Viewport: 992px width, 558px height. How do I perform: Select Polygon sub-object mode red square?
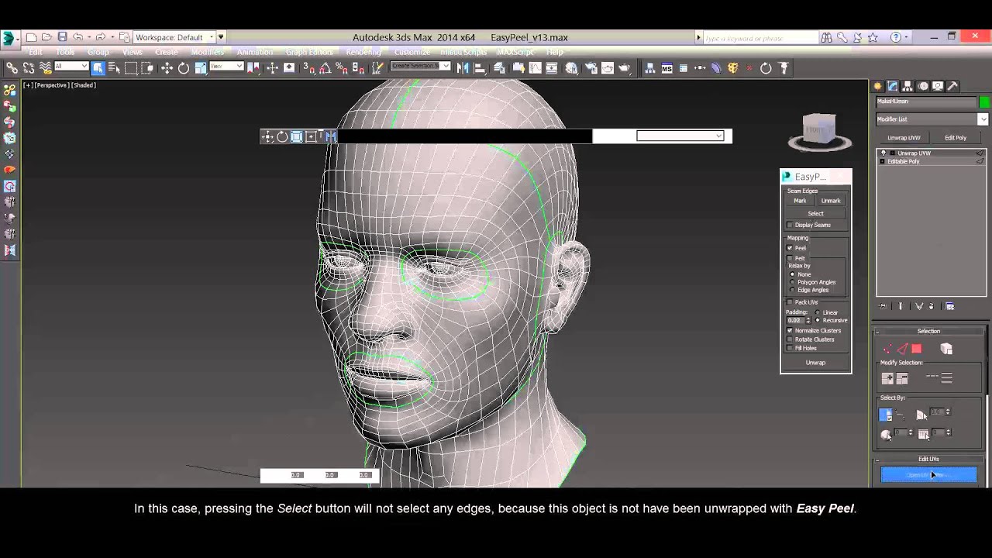tap(917, 350)
